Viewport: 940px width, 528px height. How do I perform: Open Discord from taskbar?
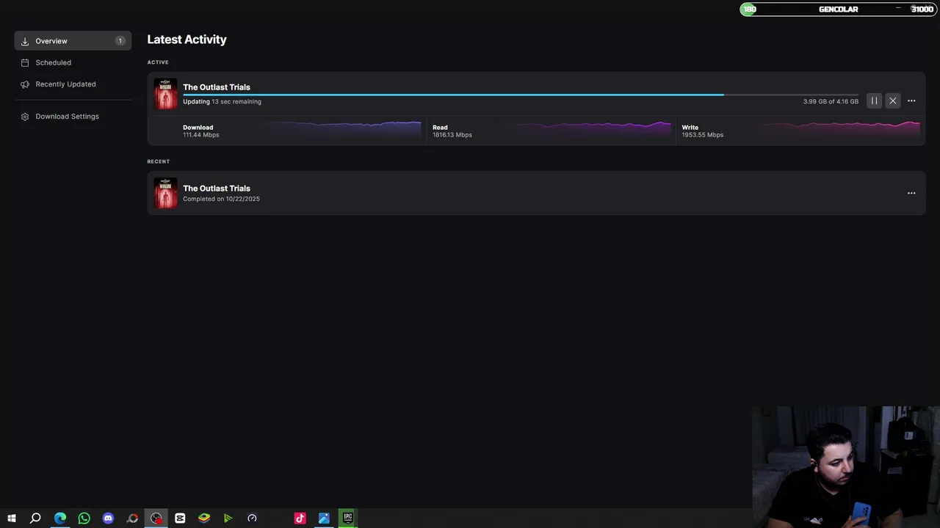(x=108, y=518)
